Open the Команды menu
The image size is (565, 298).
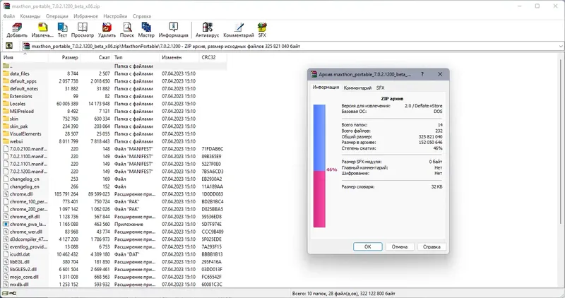pos(30,16)
